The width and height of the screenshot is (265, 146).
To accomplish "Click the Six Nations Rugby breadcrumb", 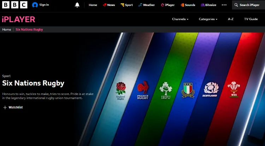I will click(29, 30).
